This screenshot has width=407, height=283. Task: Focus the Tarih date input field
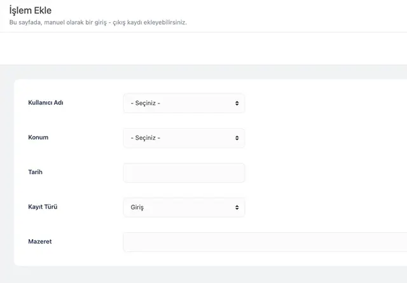coord(183,172)
